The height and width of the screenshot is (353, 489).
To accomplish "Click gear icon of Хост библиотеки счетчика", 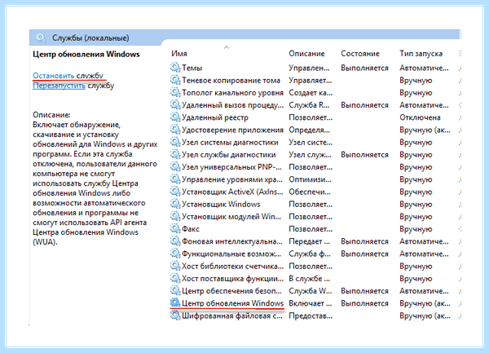I will click(x=175, y=266).
